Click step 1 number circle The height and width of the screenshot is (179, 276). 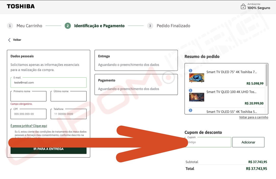[10, 26]
